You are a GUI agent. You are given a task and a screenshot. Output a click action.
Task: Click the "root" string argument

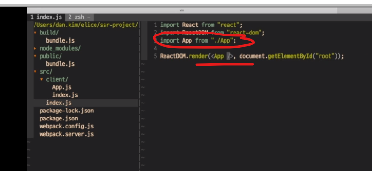coord(325,56)
